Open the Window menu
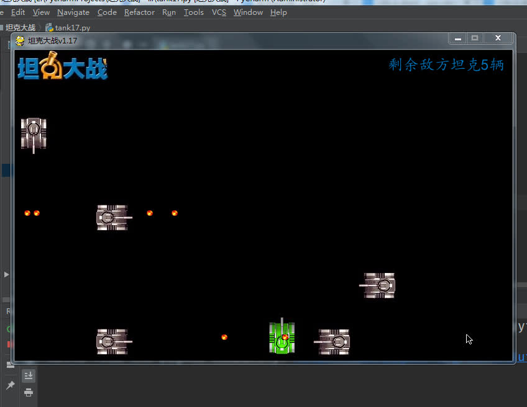Screen dimensions: 527x407 tap(248, 12)
